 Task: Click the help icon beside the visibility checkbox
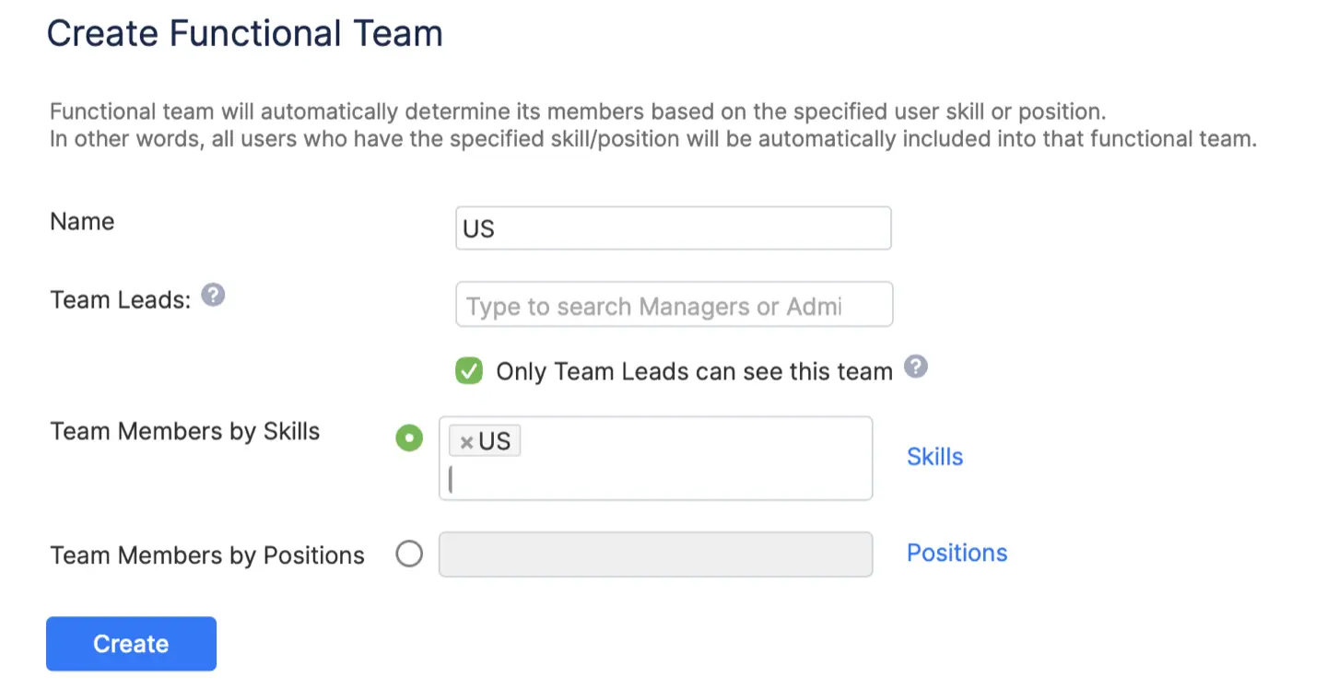coord(917,367)
